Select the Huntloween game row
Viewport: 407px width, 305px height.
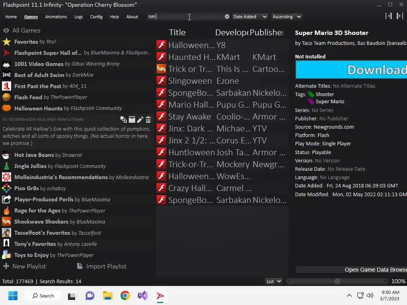(x=222, y=152)
